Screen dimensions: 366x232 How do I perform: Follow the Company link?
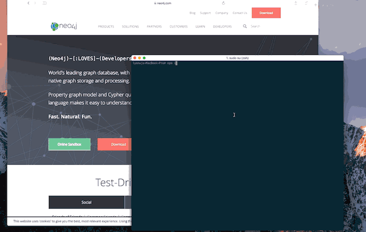(221, 13)
